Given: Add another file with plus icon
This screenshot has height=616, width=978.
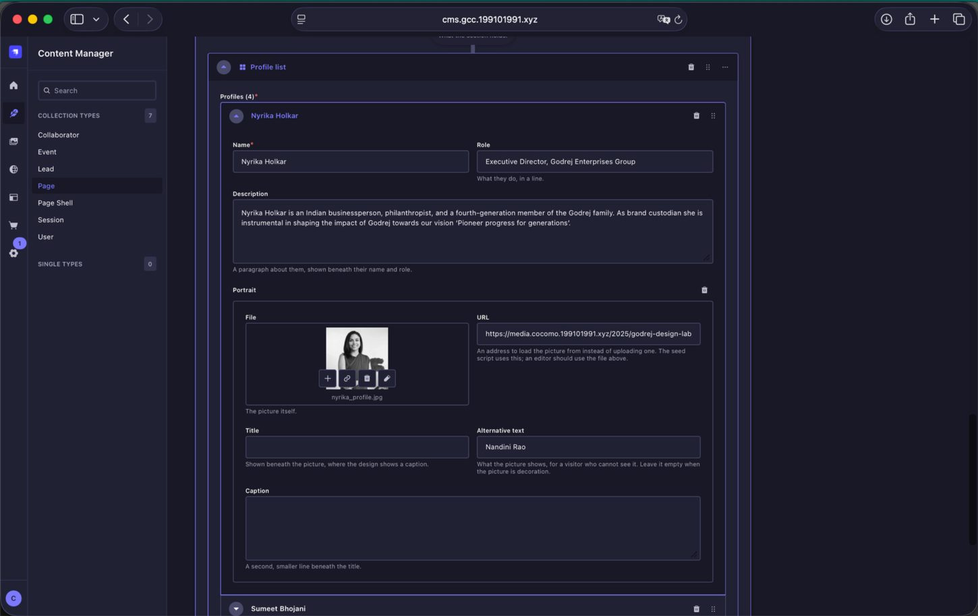Looking at the screenshot, I should click(328, 379).
